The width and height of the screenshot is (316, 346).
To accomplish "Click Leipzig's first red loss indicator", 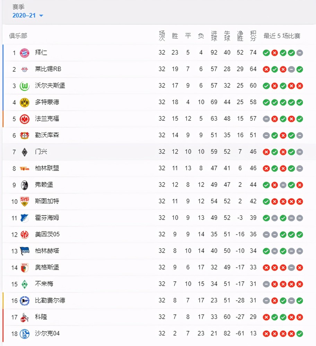I will pos(266,69).
